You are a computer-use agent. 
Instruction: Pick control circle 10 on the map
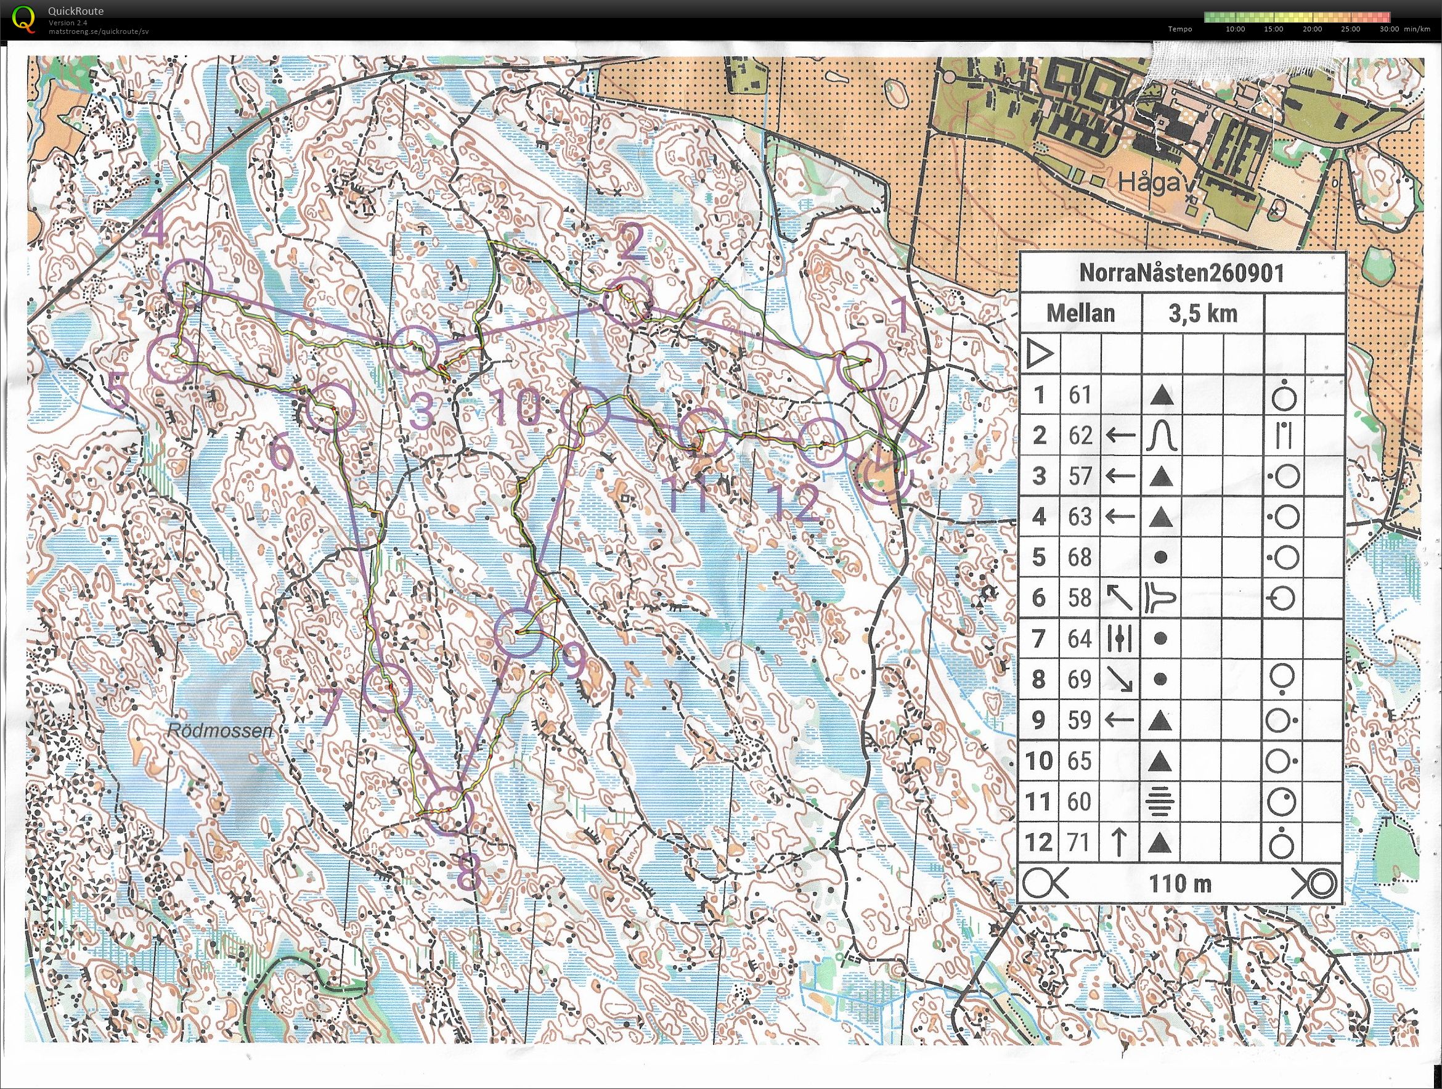coord(586,412)
